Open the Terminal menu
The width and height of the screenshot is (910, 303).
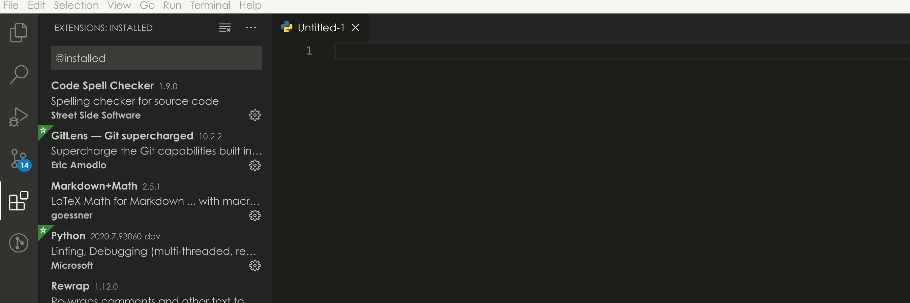210,5
